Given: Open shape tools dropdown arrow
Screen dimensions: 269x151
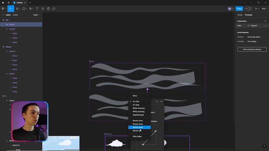Looking at the screenshot, I should point(26,9).
